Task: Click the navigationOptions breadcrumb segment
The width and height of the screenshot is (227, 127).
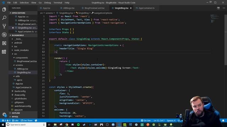Action: pos(102,13)
